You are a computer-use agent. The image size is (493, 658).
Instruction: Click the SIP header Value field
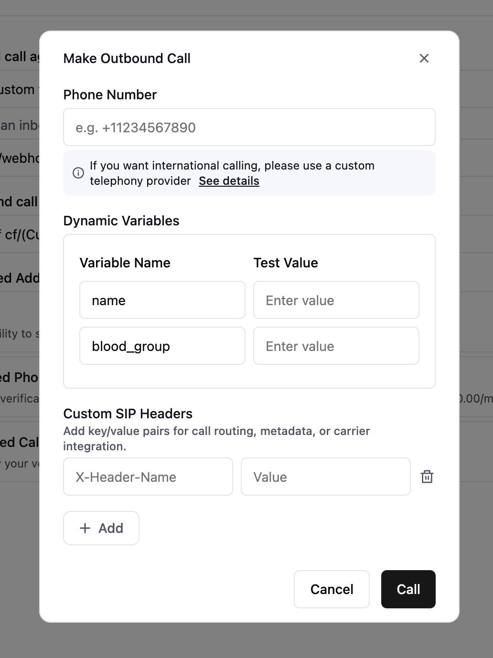tap(325, 477)
